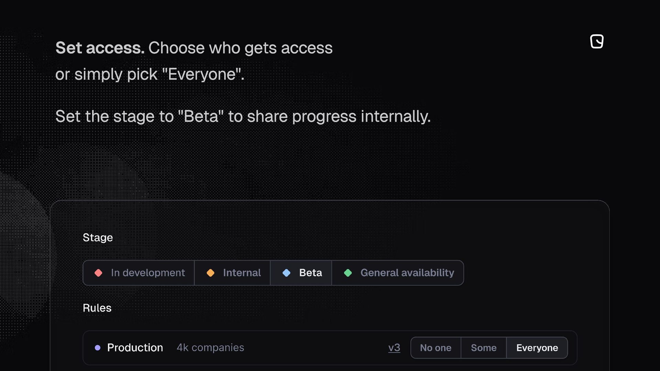Click the green diamond General availability icon
This screenshot has height=371, width=660.
348,273
